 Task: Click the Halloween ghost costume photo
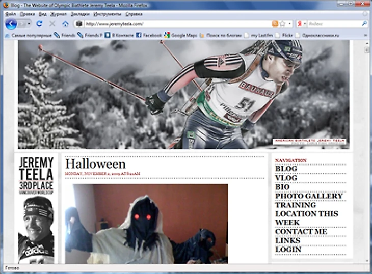[146, 224]
